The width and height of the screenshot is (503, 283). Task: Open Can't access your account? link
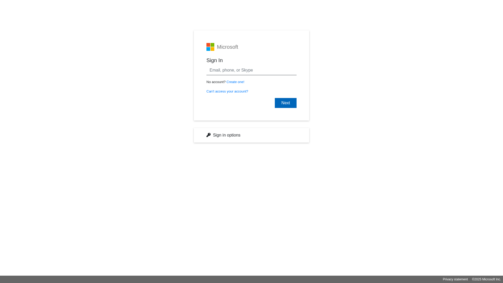point(227,91)
